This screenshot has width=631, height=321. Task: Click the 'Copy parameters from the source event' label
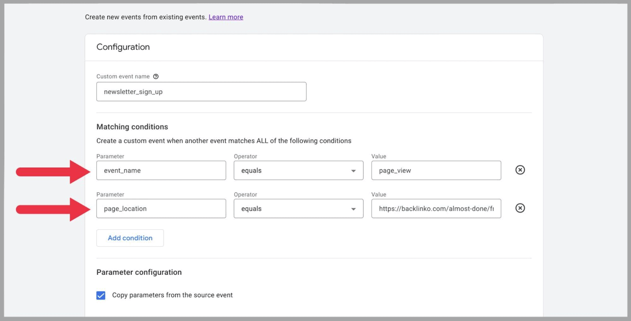point(172,295)
